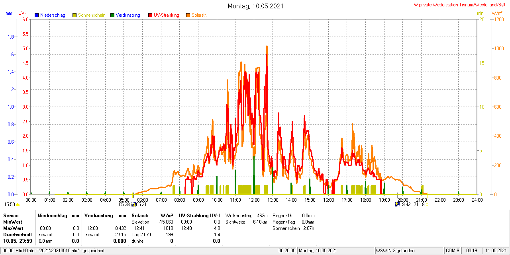Click the 5.0 value on UV-I axis
This screenshot has width=510, height=255.
(x=25, y=49)
